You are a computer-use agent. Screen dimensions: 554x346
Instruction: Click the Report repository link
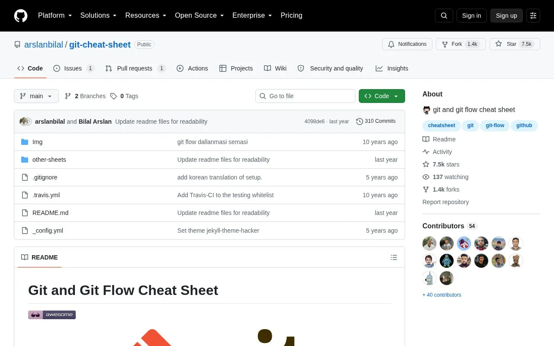tap(445, 202)
